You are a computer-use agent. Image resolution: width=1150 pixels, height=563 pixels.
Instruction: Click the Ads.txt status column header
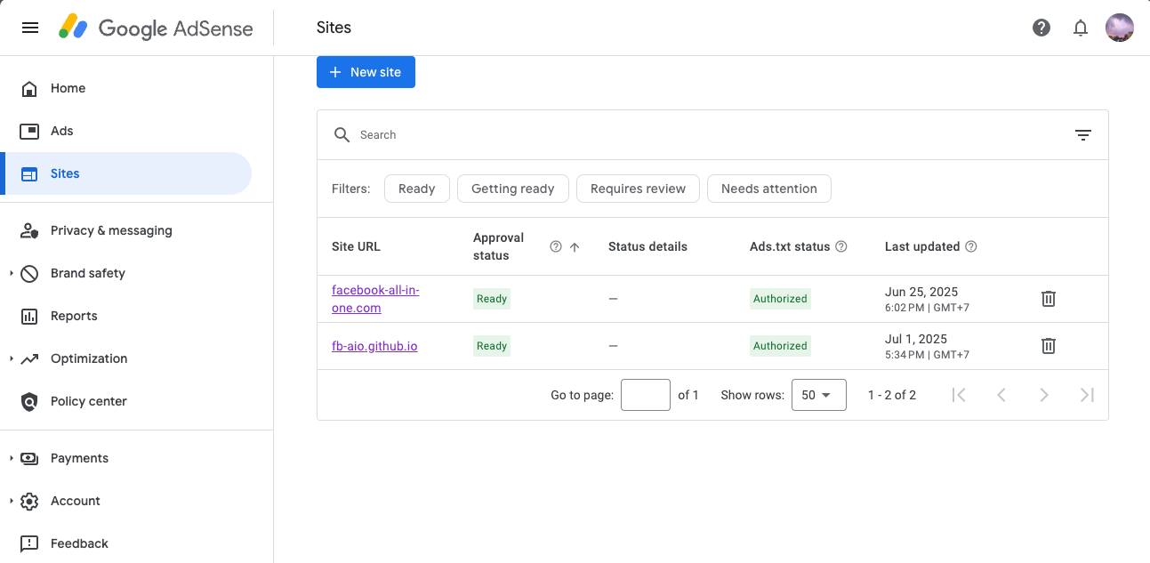tap(790, 246)
